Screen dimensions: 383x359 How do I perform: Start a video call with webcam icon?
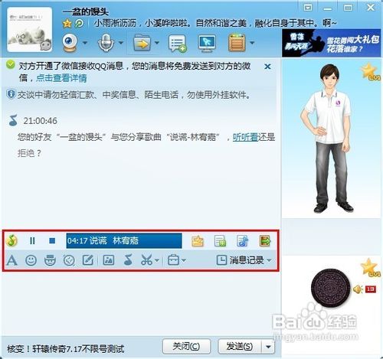point(70,43)
